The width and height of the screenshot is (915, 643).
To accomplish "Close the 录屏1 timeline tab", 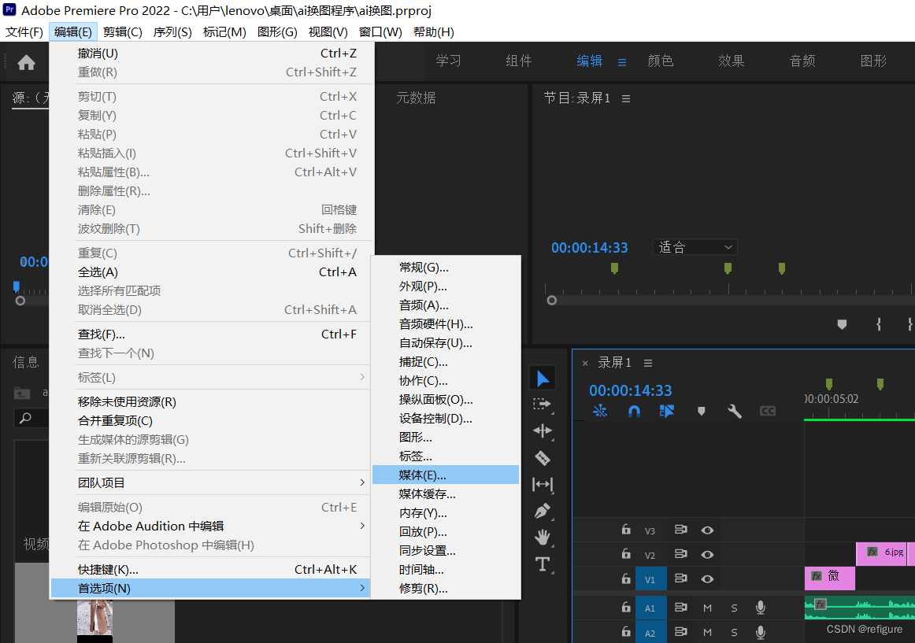I will click(x=585, y=363).
